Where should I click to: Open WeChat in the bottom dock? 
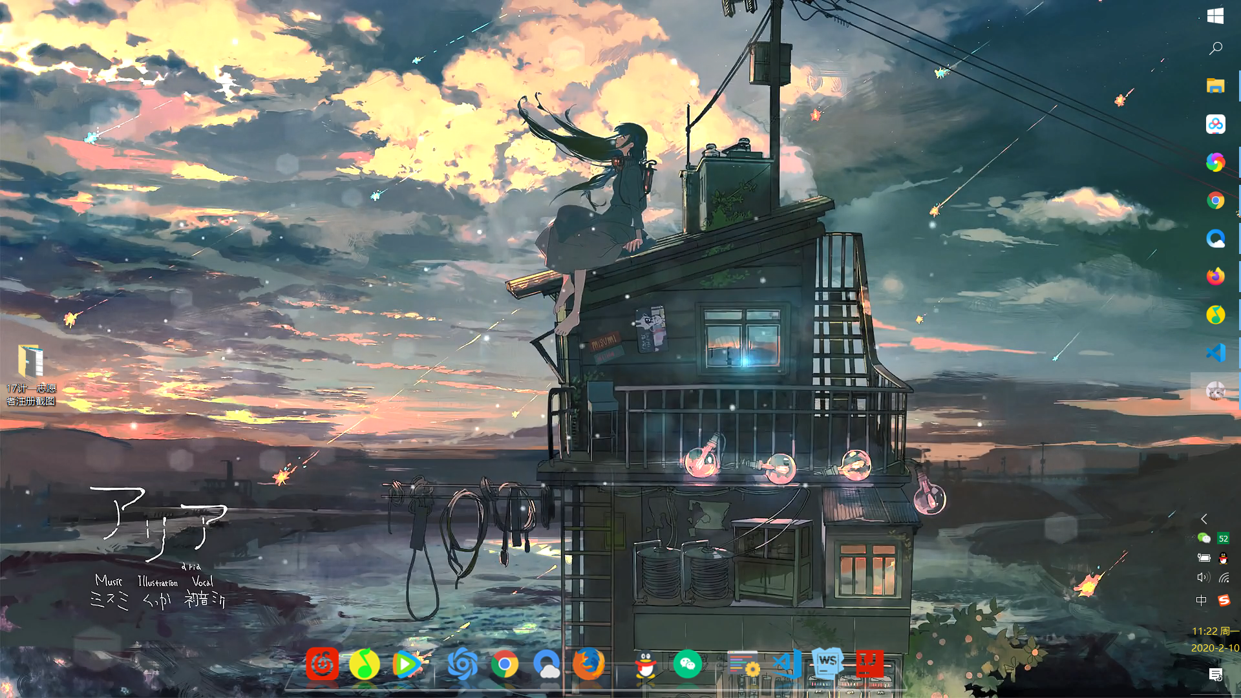click(x=687, y=664)
